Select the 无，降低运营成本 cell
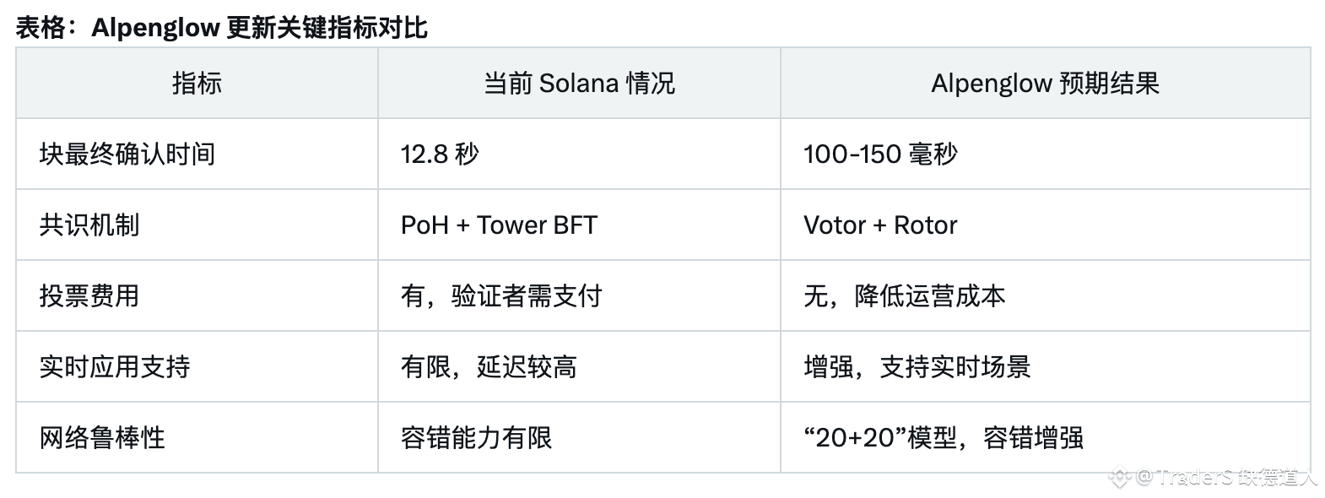The image size is (1325, 498). [x=1045, y=295]
